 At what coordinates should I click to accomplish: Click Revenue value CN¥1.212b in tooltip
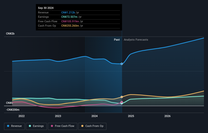click(x=68, y=13)
